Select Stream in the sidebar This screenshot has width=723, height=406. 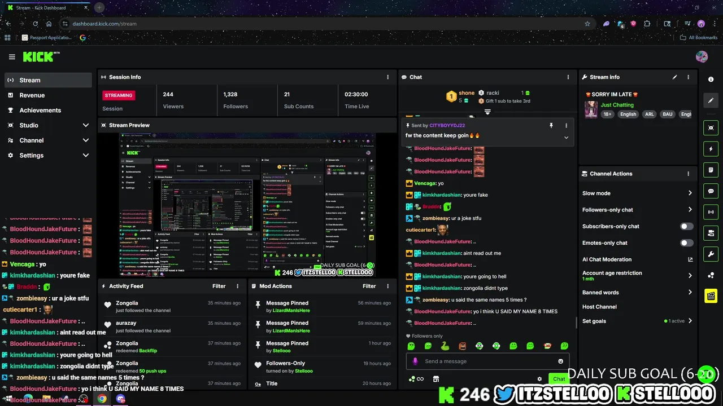click(48, 80)
